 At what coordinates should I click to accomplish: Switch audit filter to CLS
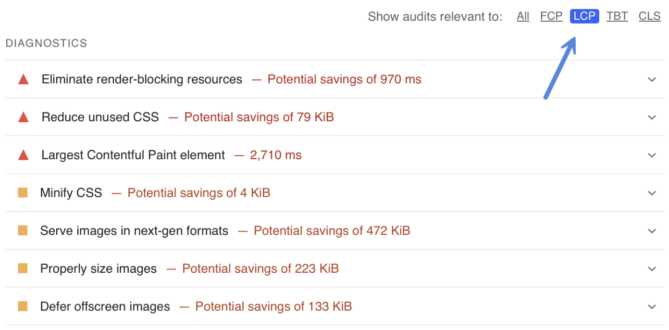coord(649,16)
